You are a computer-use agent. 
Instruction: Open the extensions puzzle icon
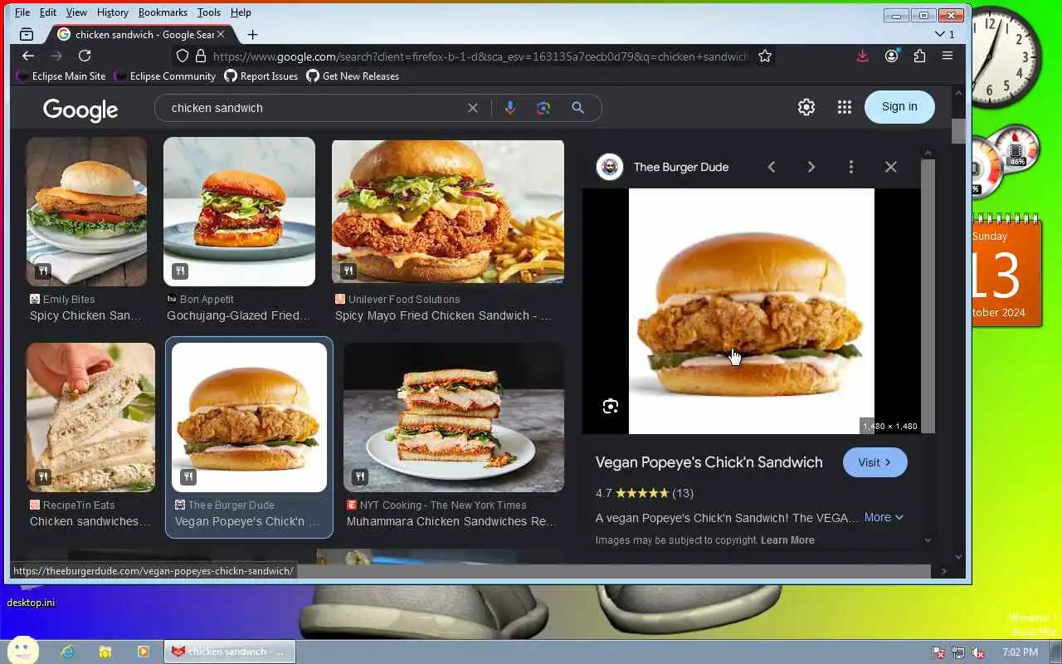pos(919,56)
